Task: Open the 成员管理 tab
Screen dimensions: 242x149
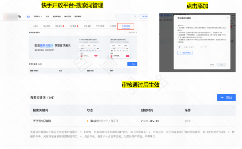Action: (x=113, y=26)
